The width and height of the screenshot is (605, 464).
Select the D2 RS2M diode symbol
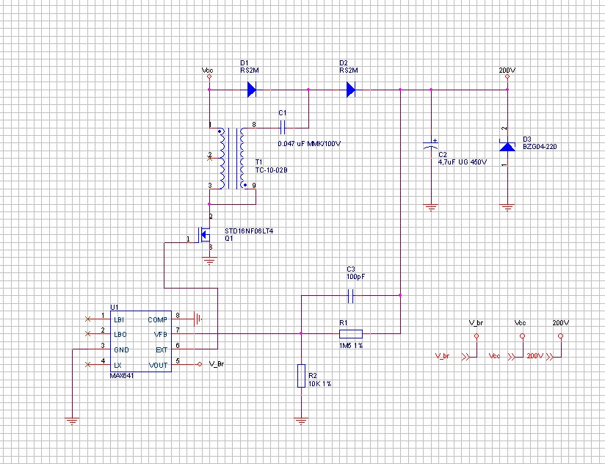(x=351, y=90)
